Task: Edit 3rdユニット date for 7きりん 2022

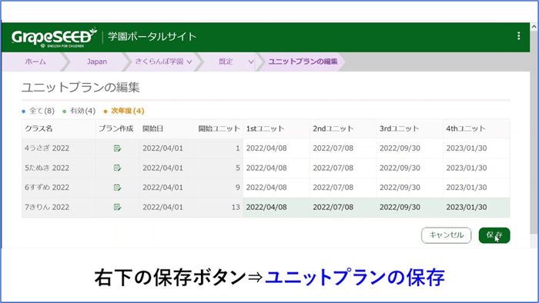Action: pyautogui.click(x=410, y=207)
